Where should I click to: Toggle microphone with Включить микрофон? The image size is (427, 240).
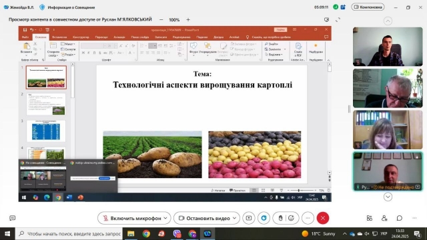tap(133, 218)
